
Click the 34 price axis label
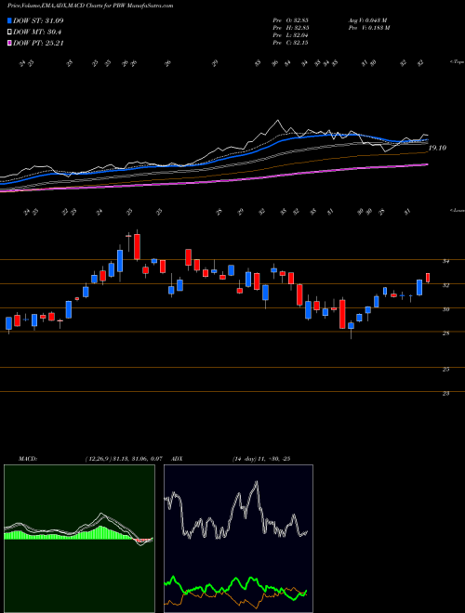(445, 262)
